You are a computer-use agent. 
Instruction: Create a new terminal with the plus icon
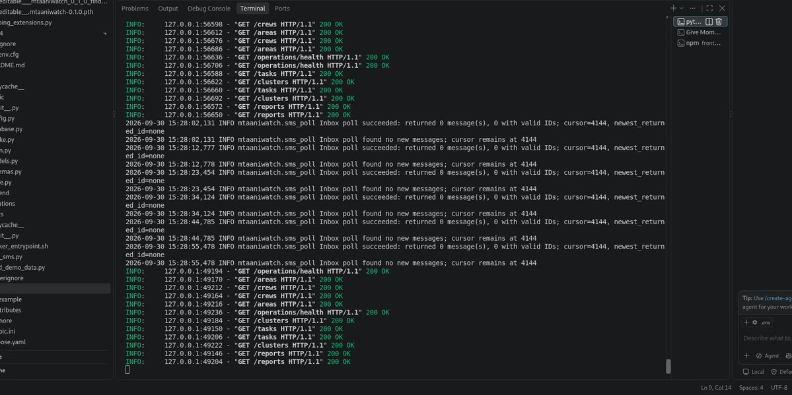point(673,8)
